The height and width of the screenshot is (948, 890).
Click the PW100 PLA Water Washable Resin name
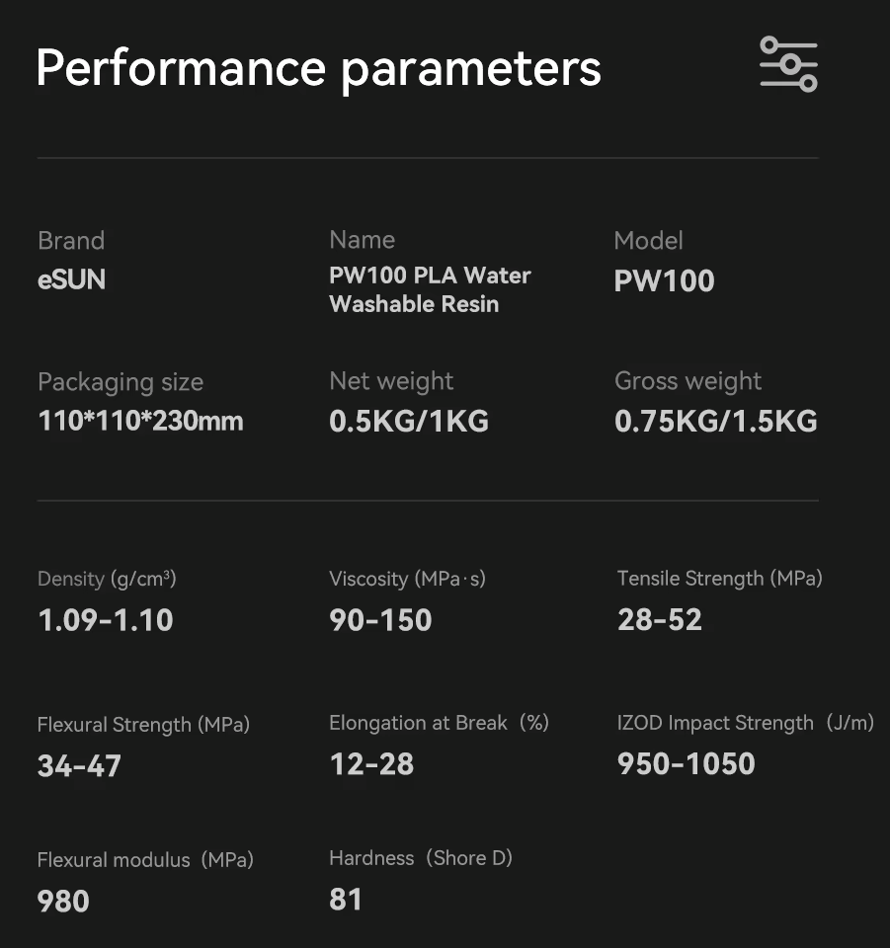click(x=430, y=289)
